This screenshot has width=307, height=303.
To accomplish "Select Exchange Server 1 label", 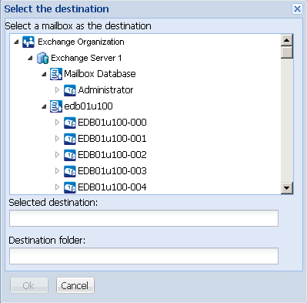I will [86, 58].
